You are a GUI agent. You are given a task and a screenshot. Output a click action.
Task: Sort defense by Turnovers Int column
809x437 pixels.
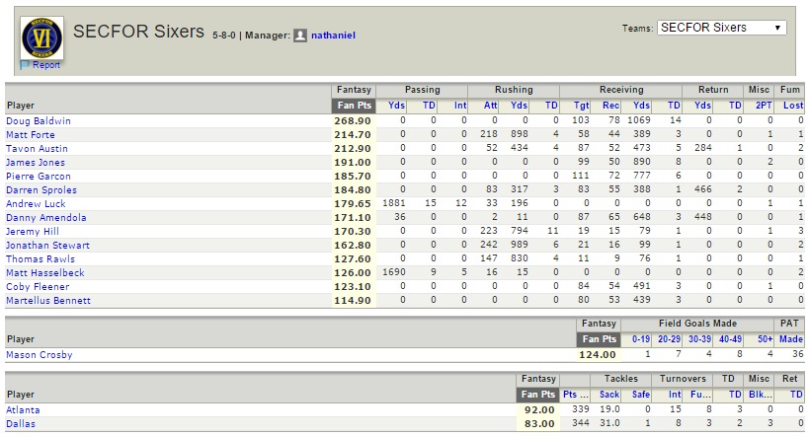point(675,395)
